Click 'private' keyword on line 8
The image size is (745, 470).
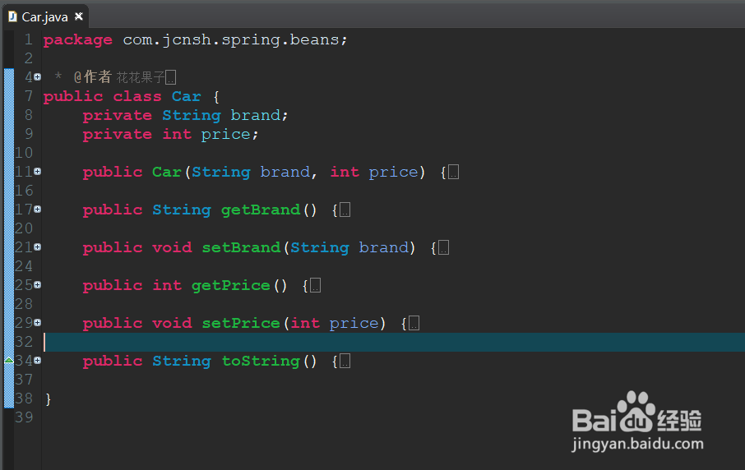(118, 115)
